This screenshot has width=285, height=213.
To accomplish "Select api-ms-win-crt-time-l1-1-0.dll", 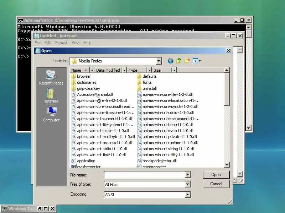I will (x=99, y=155).
